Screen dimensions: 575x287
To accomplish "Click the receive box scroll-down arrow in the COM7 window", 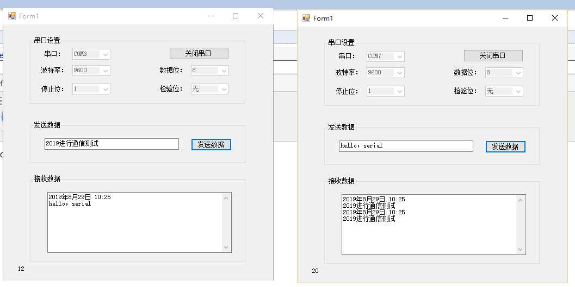I will pos(520,250).
